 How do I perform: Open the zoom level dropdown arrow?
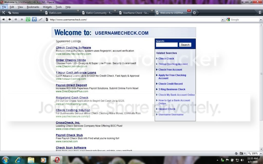pos(260,153)
